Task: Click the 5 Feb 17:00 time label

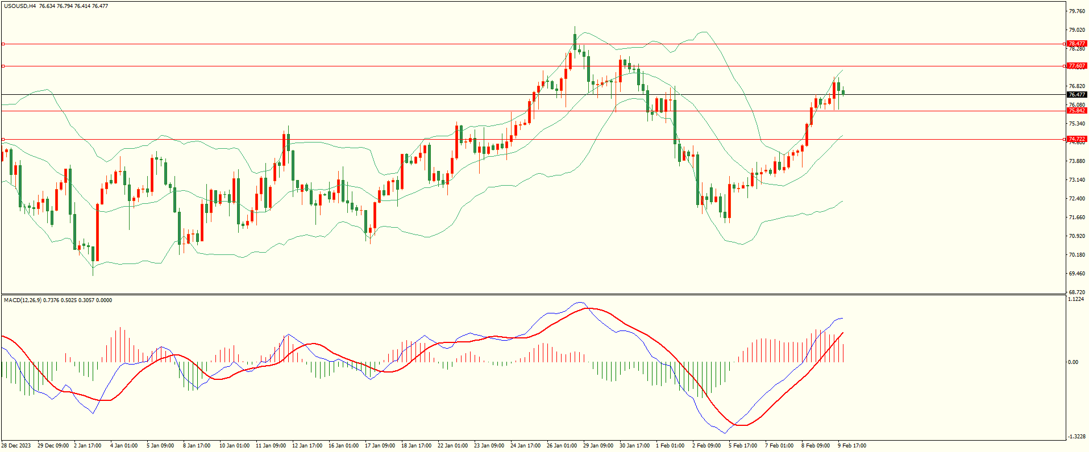Action: click(743, 446)
